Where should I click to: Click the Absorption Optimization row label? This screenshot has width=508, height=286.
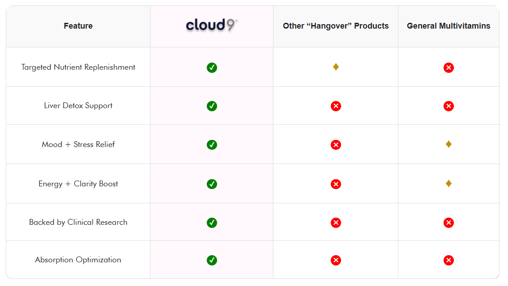click(78, 260)
